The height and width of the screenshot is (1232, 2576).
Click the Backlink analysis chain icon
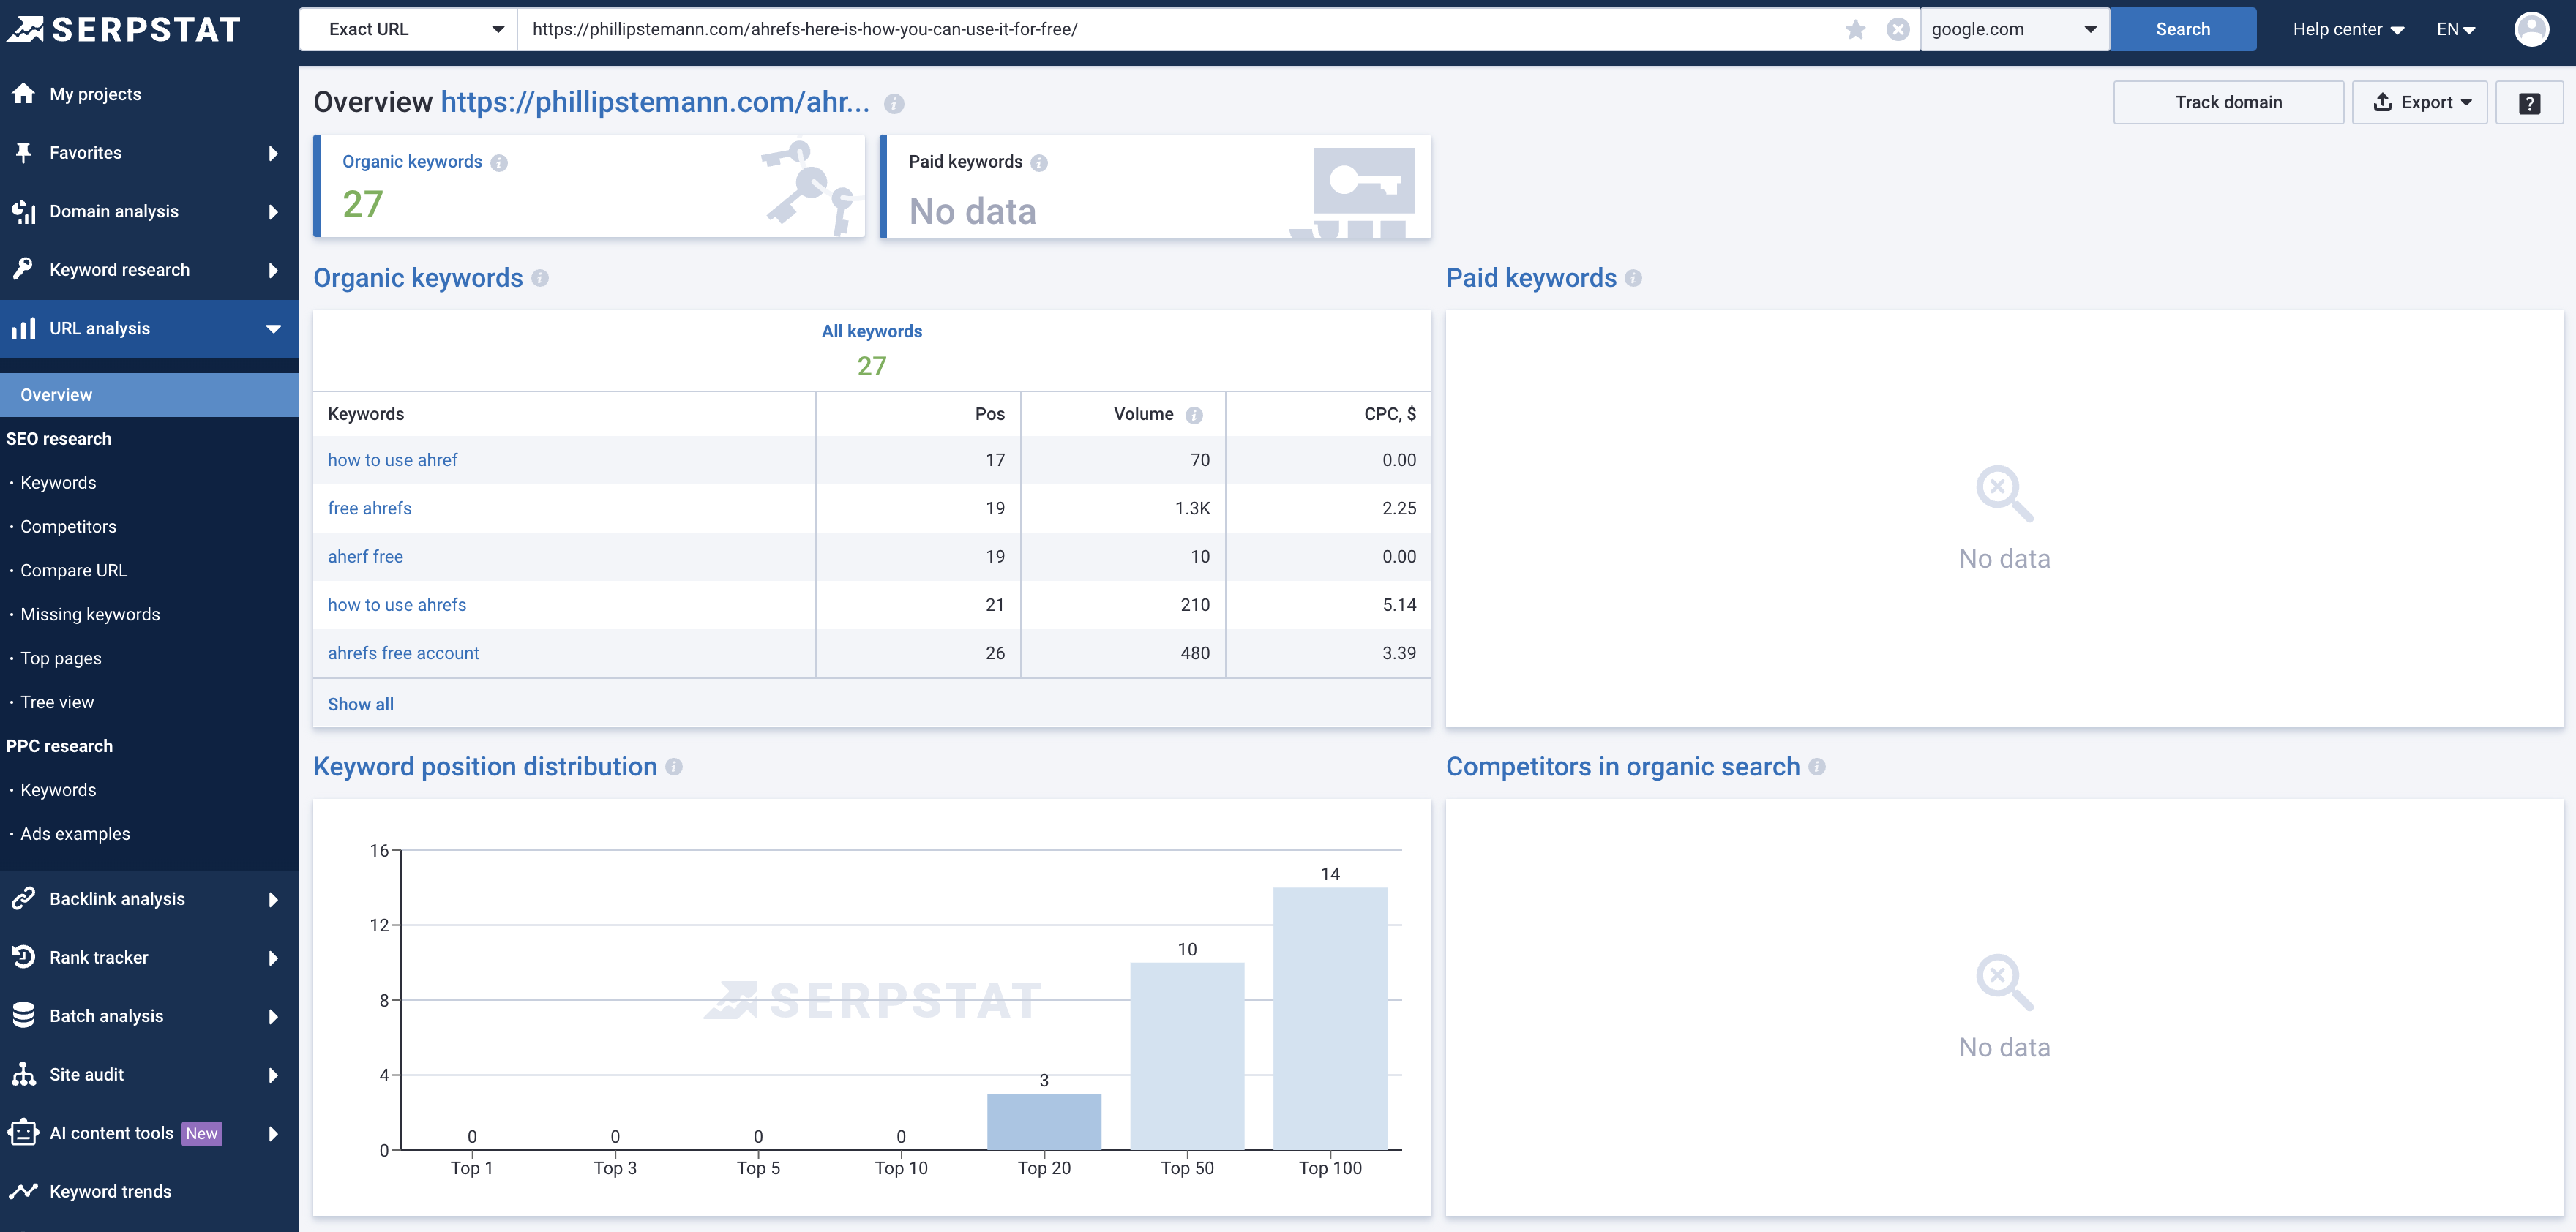[x=23, y=898]
